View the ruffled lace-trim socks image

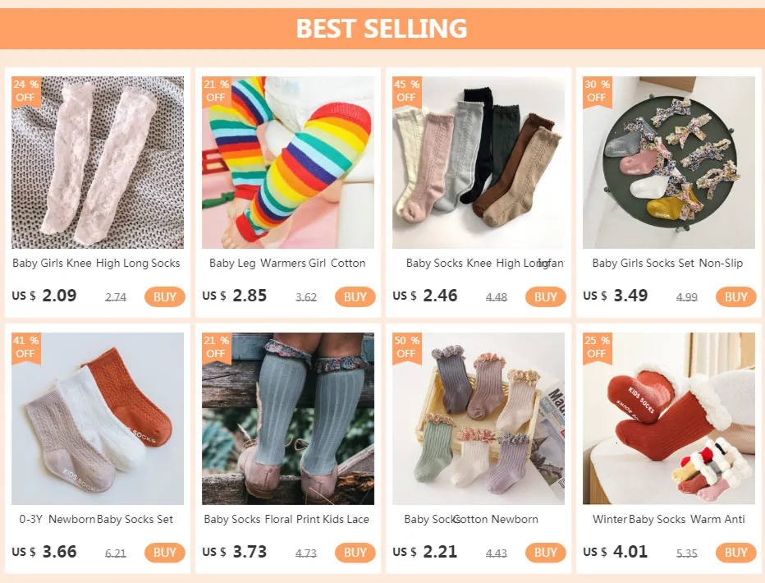point(479,419)
